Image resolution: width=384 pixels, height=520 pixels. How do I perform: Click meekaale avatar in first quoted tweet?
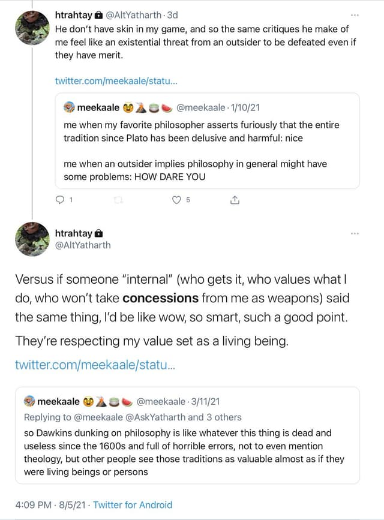(x=70, y=108)
